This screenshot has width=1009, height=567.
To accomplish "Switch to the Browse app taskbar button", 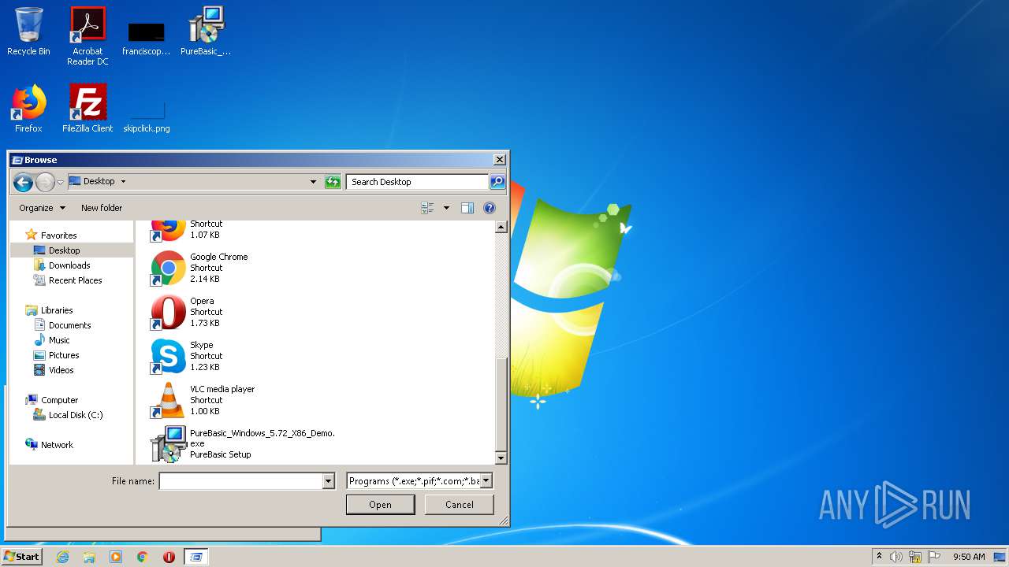I will [195, 557].
